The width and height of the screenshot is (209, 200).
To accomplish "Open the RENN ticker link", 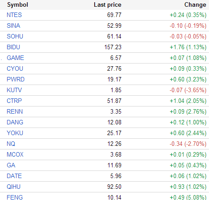I will (15, 111).
